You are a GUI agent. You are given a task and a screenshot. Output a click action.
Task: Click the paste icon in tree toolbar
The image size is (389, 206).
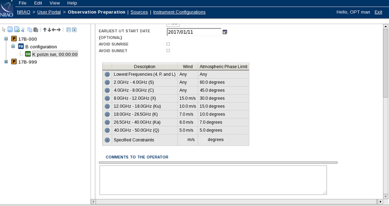36,30
